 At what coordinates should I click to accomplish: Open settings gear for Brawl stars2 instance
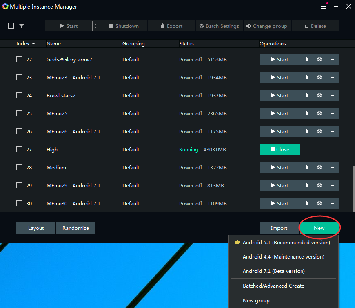point(319,96)
